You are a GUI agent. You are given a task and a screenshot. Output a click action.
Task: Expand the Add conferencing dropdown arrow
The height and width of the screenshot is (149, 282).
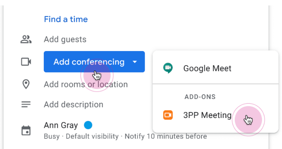coord(135,62)
